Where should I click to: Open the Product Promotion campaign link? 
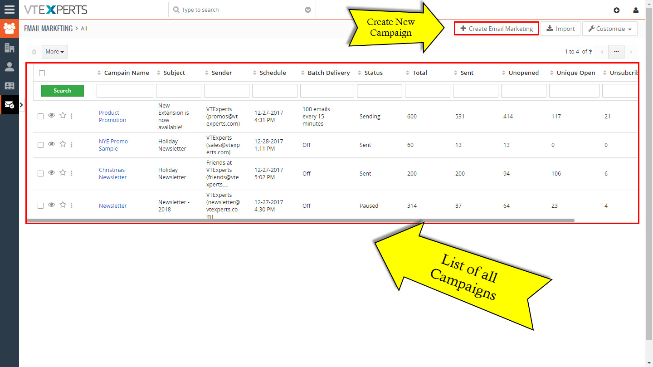tap(112, 117)
